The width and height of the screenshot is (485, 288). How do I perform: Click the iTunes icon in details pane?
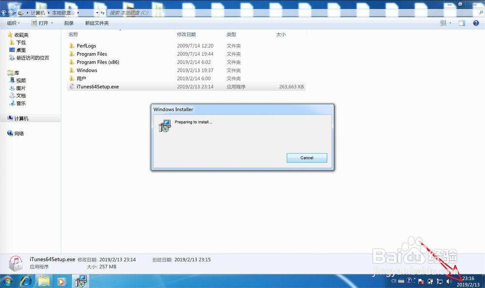[x=16, y=263]
